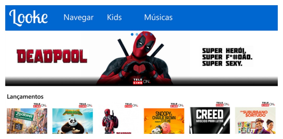Open the Deadpool hero banner
Screen dimensions: 283x139
tap(141, 58)
